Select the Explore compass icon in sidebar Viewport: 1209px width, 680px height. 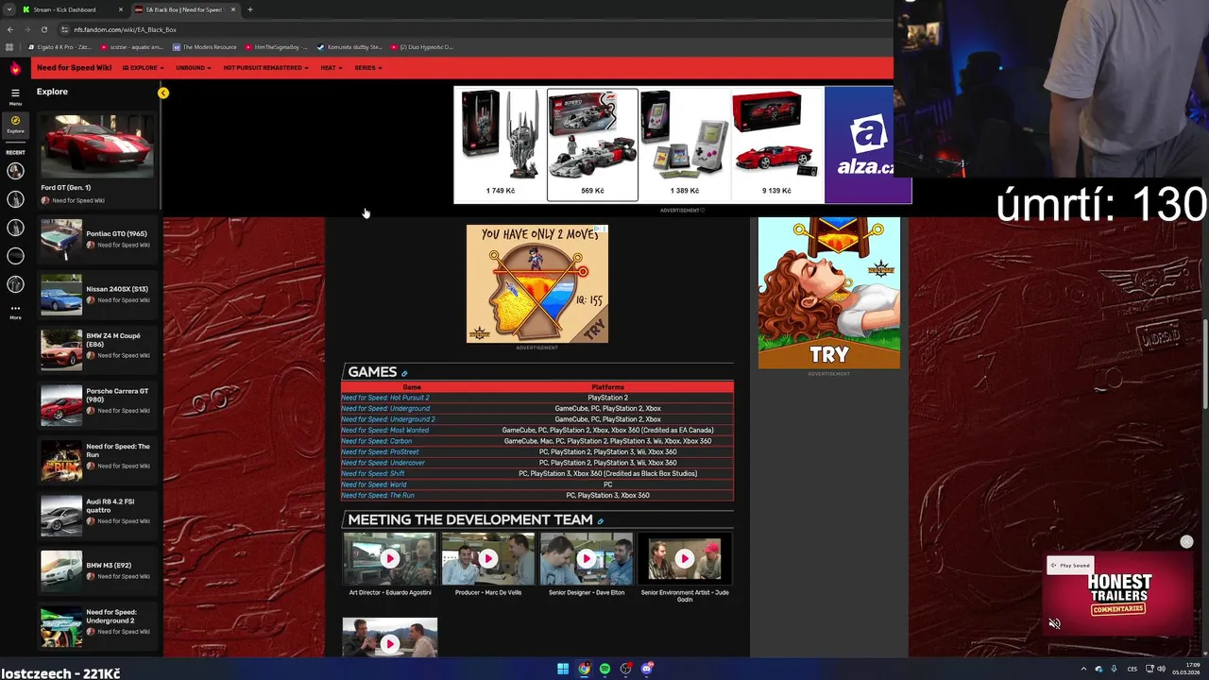(x=15, y=125)
